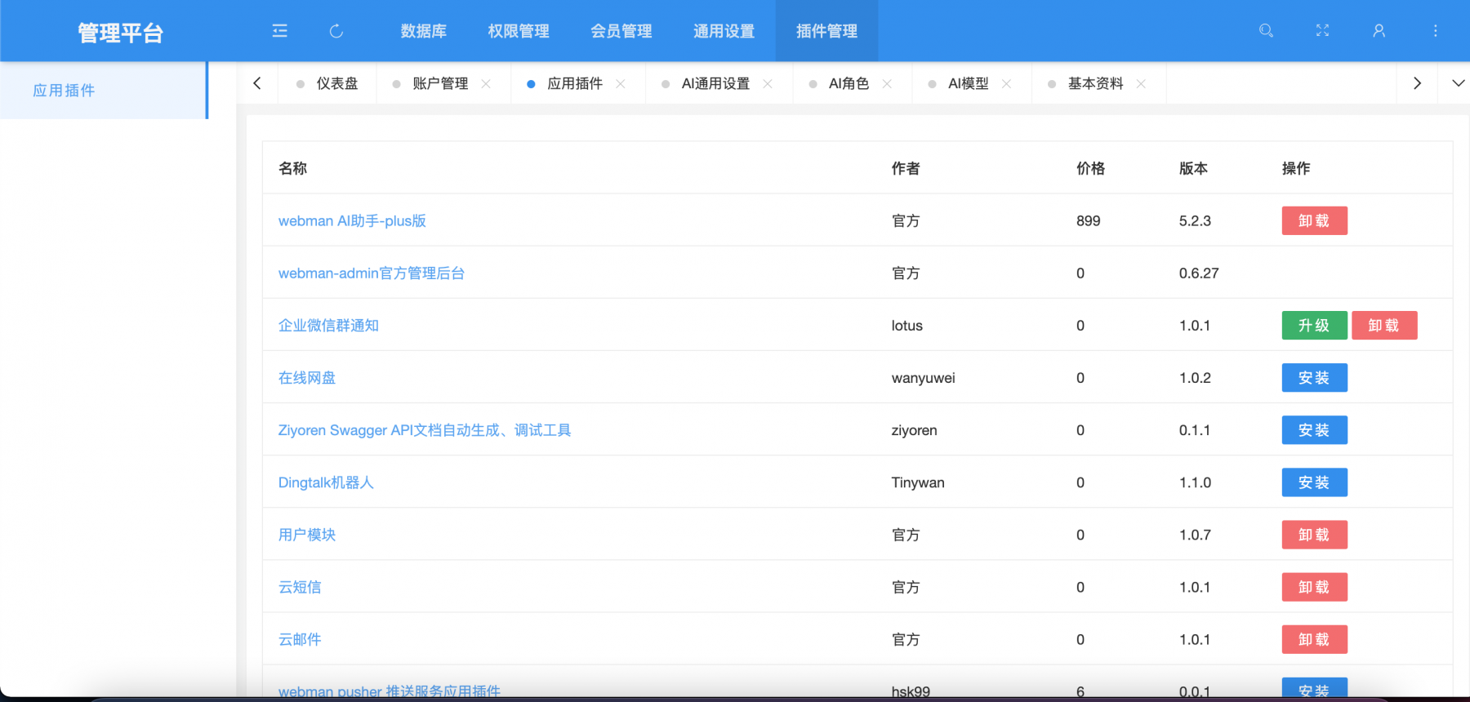This screenshot has width=1470, height=702.
Task: Uninstall the 云短信 plugin
Action: tap(1314, 587)
